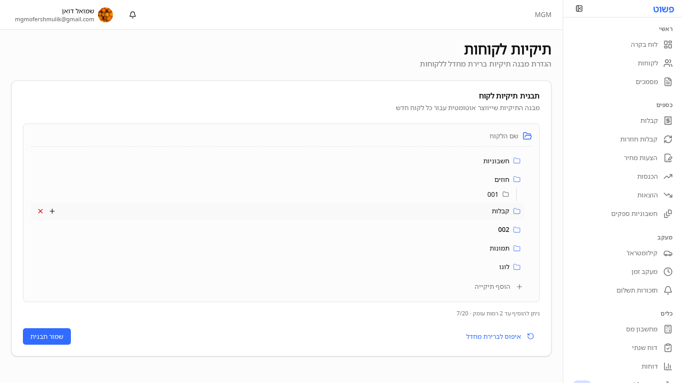This screenshot has width=682, height=383.
Task: Click the חשבוניות ספקים supplier invoices icon
Action: point(668,213)
